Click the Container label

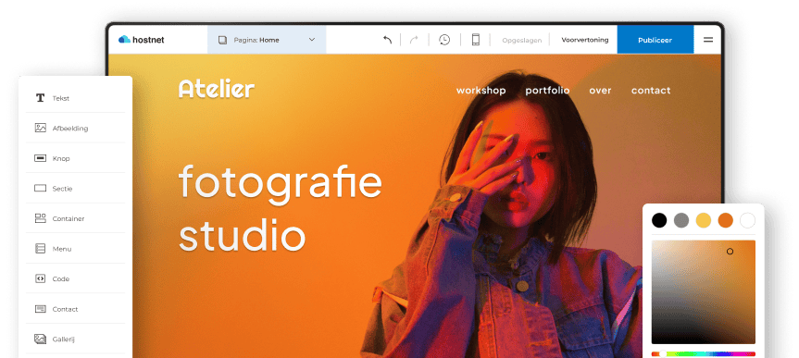click(x=69, y=218)
